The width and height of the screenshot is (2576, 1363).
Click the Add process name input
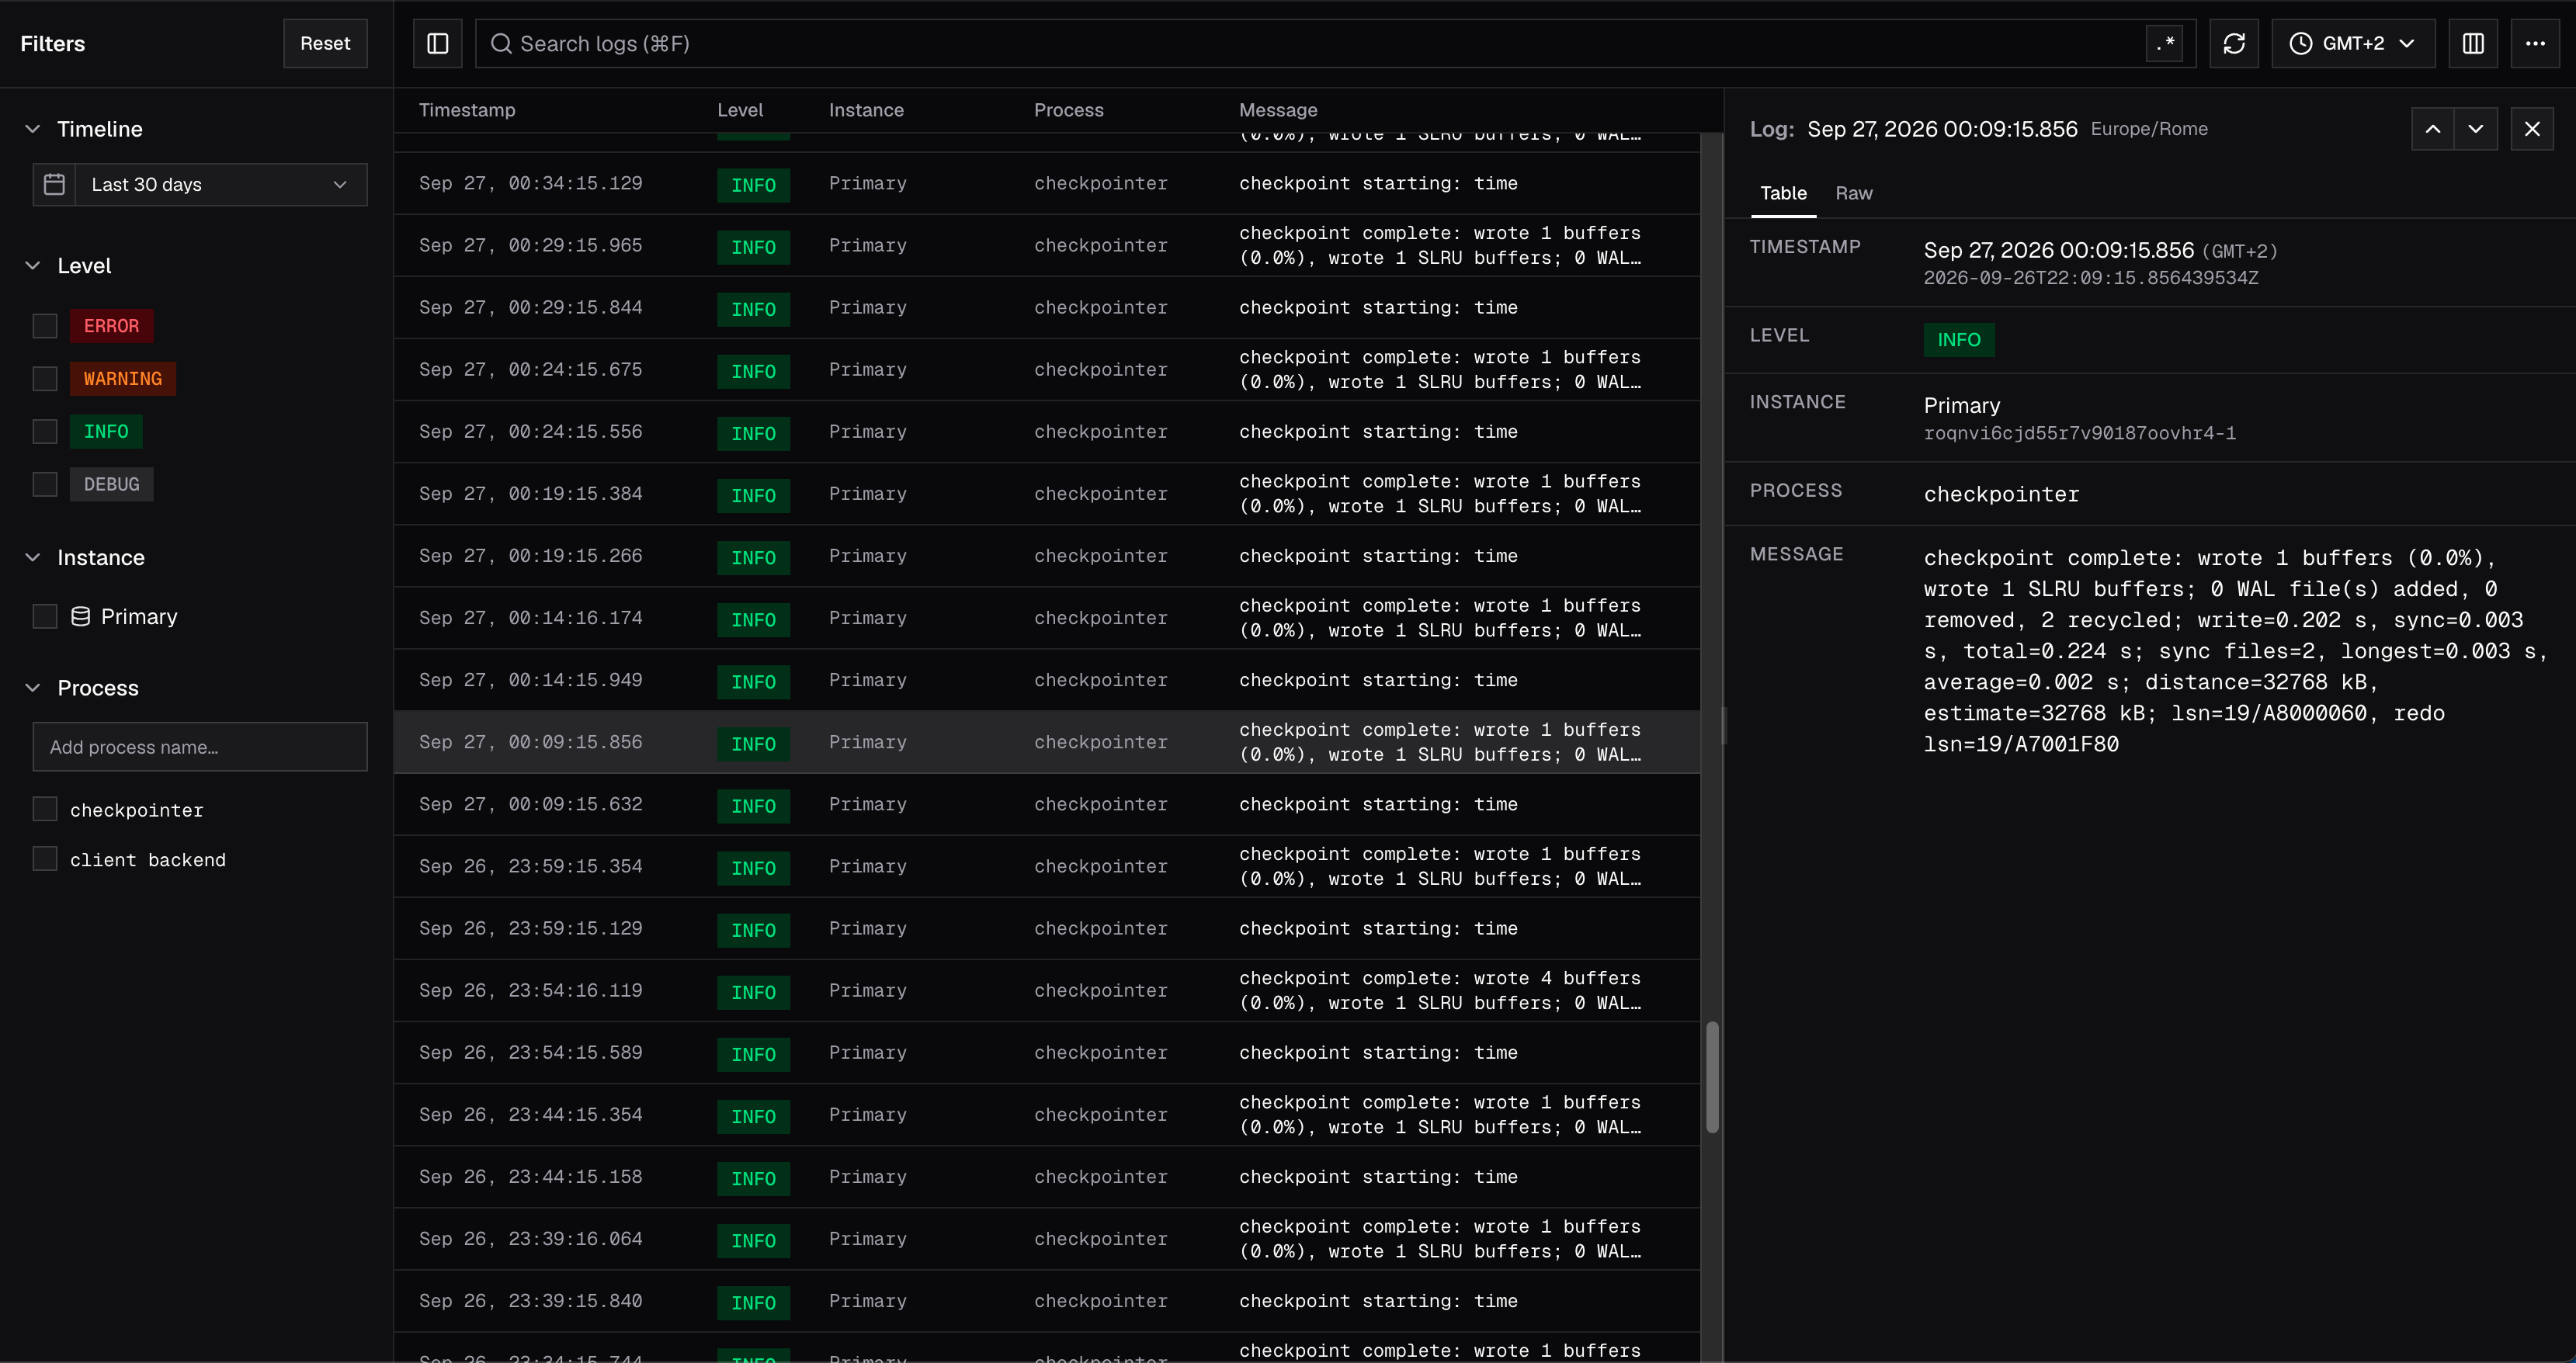[x=200, y=747]
